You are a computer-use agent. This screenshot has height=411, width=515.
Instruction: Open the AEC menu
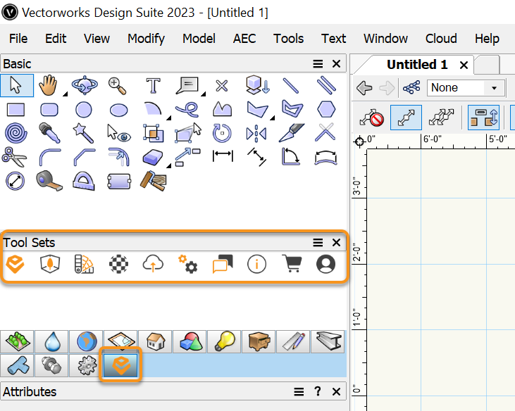coord(244,39)
